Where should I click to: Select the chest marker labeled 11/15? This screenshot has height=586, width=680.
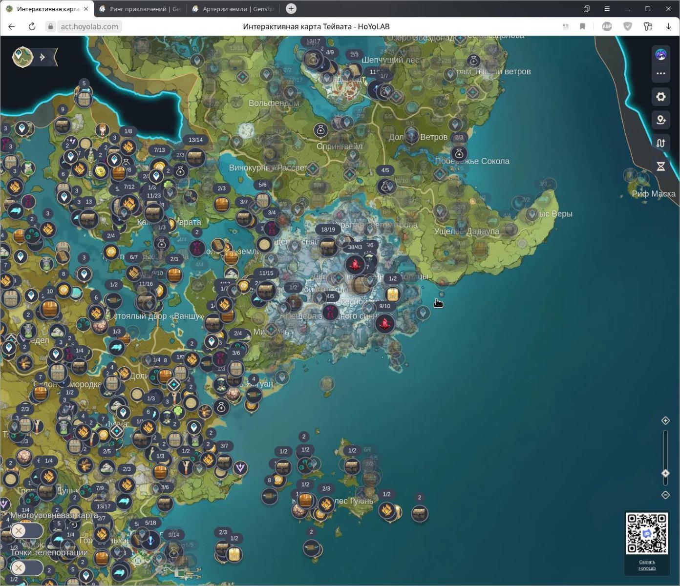click(266, 291)
